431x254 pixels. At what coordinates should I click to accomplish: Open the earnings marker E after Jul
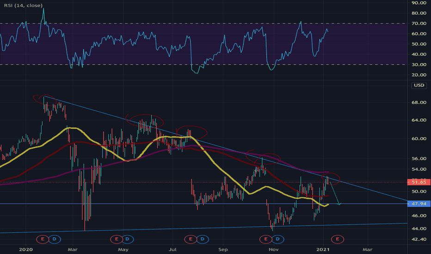pos(191,239)
